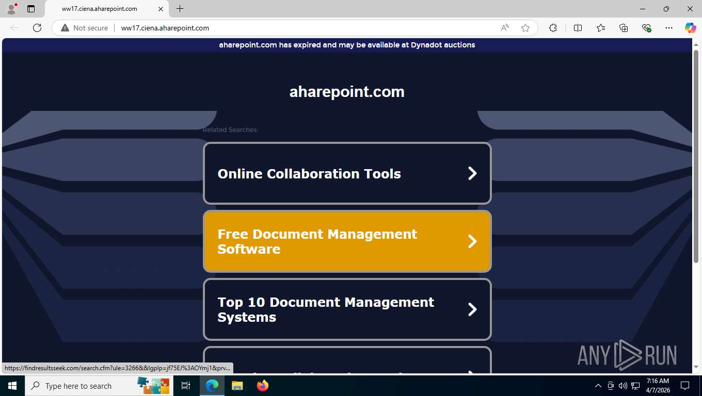Open the volume speaker tray icon
702x396 pixels.
point(623,386)
